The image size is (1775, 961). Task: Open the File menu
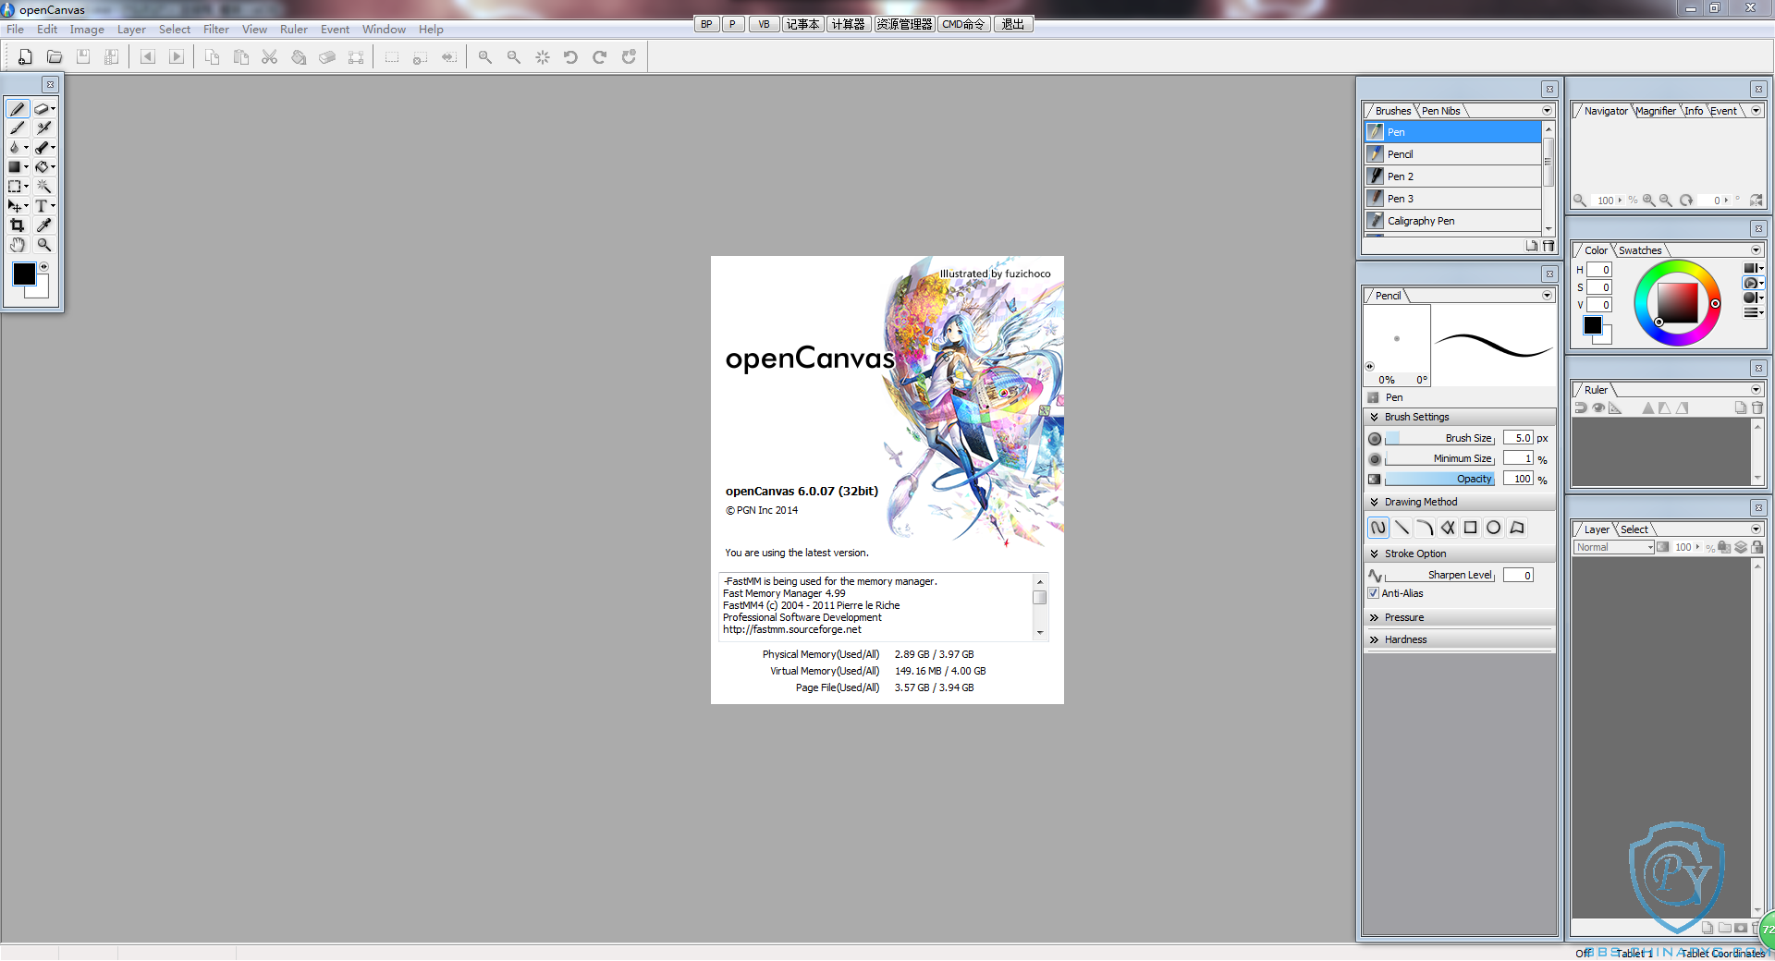16,30
